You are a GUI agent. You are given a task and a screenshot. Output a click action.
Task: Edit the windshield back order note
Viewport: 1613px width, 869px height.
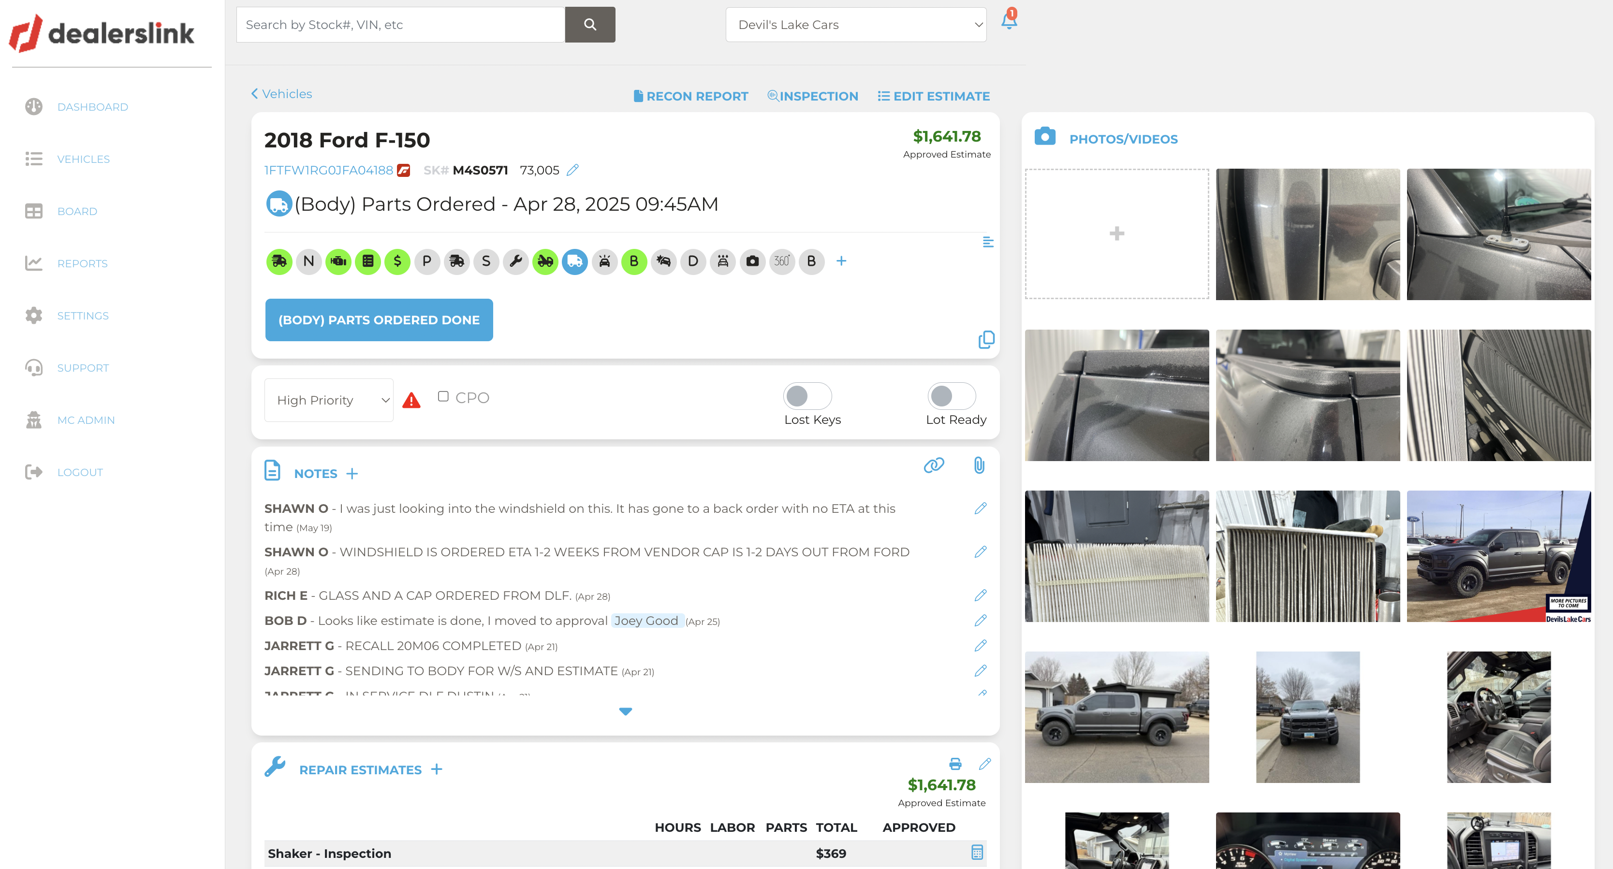pyautogui.click(x=981, y=508)
